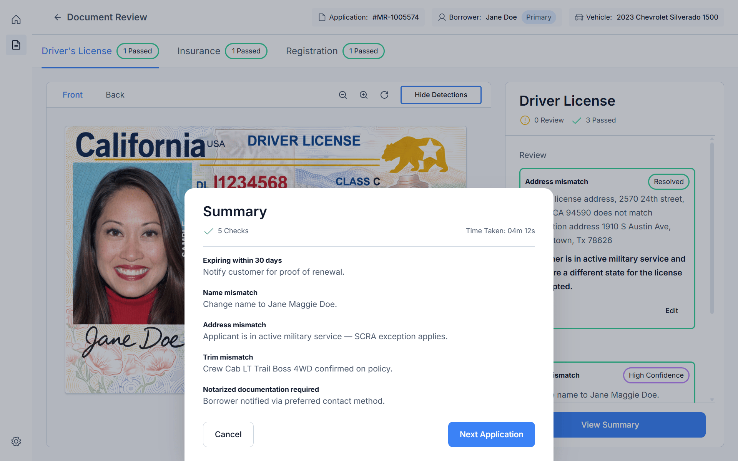Toggle Hide Detections button
The width and height of the screenshot is (738, 461).
pos(441,95)
